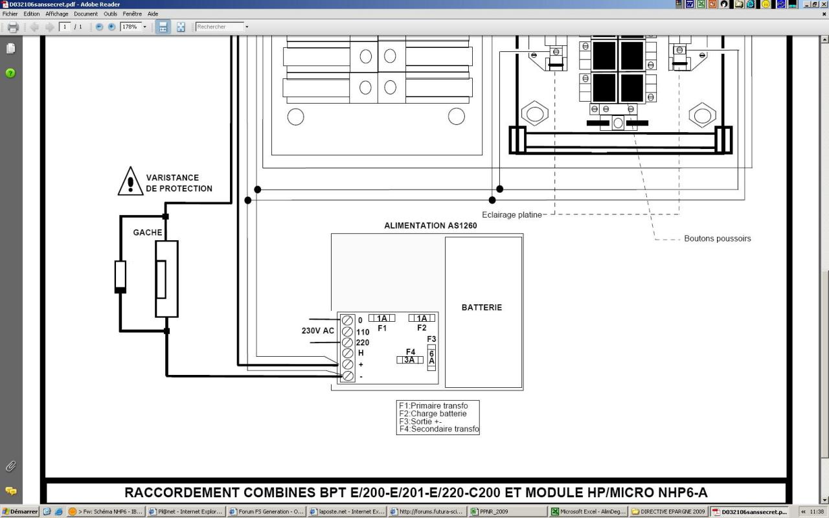This screenshot has width=829, height=518.
Task: Click the page number input box
Action: [x=65, y=27]
